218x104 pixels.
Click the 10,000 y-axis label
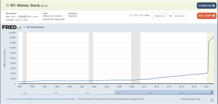pyautogui.click(x=13, y=58)
